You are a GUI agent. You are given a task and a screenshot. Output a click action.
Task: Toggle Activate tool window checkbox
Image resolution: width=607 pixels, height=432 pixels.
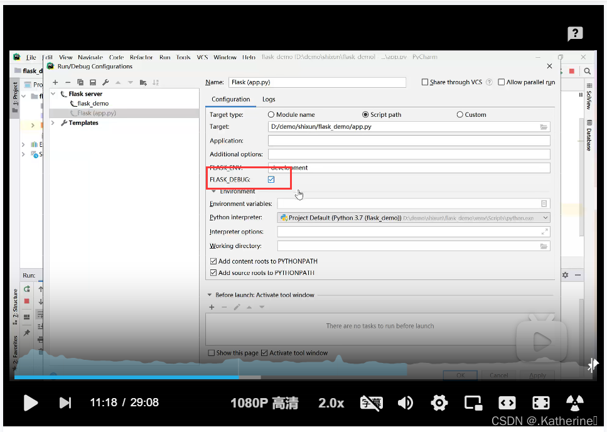tap(264, 353)
